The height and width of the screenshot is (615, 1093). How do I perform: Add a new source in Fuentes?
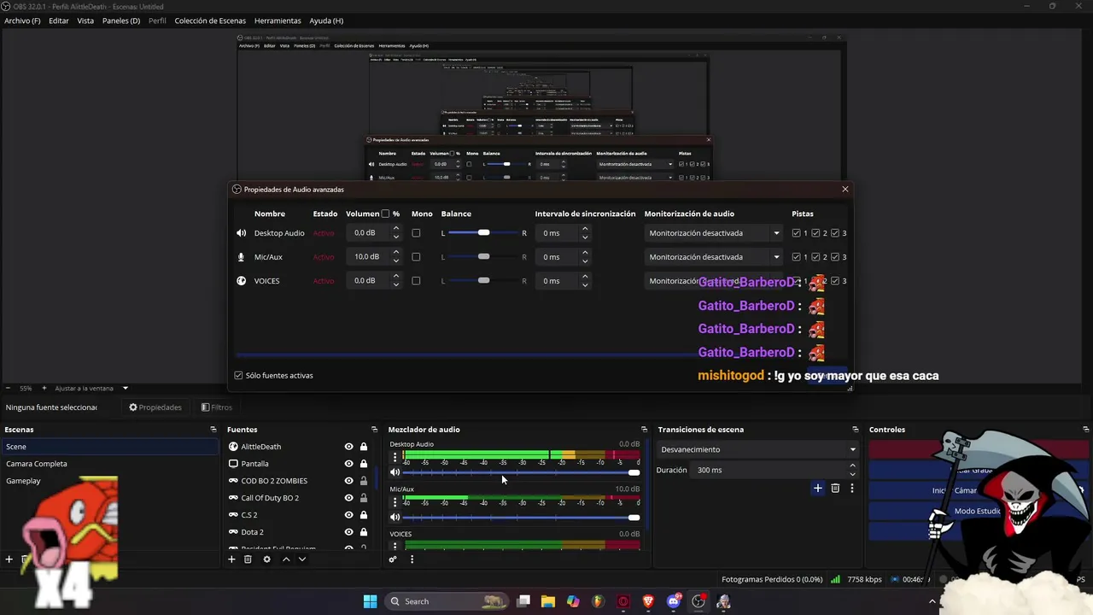click(x=231, y=559)
